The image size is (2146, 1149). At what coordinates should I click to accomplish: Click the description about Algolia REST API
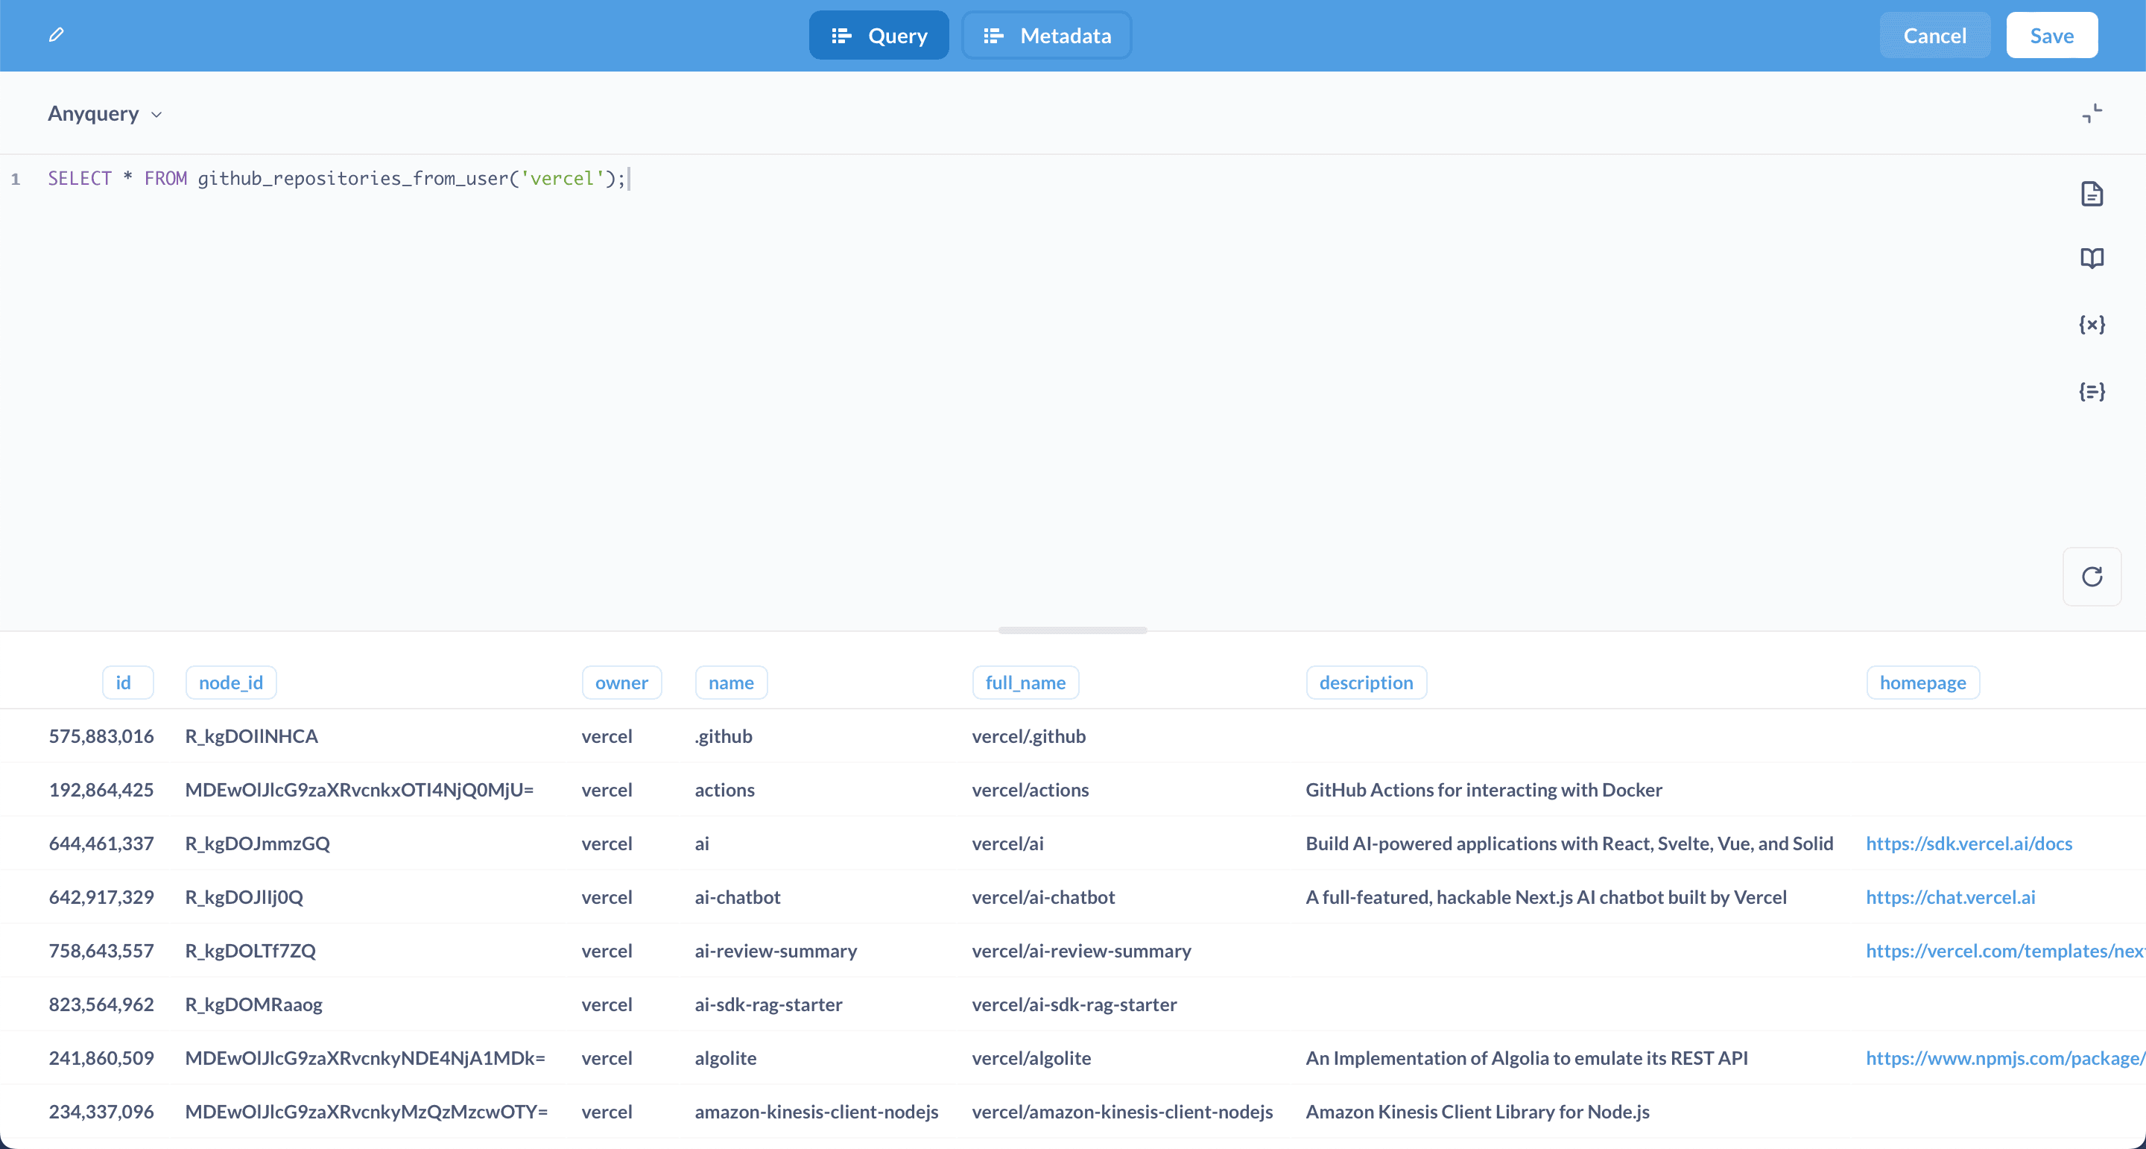point(1526,1058)
